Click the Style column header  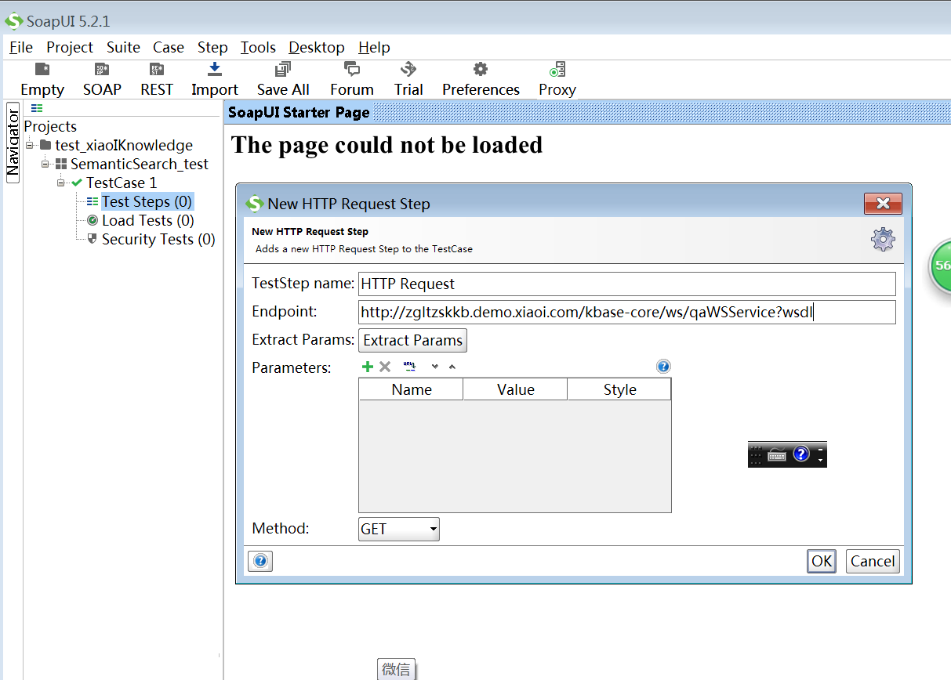pos(619,389)
